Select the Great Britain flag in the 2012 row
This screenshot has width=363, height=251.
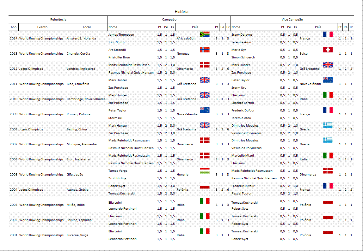pos(328,65)
